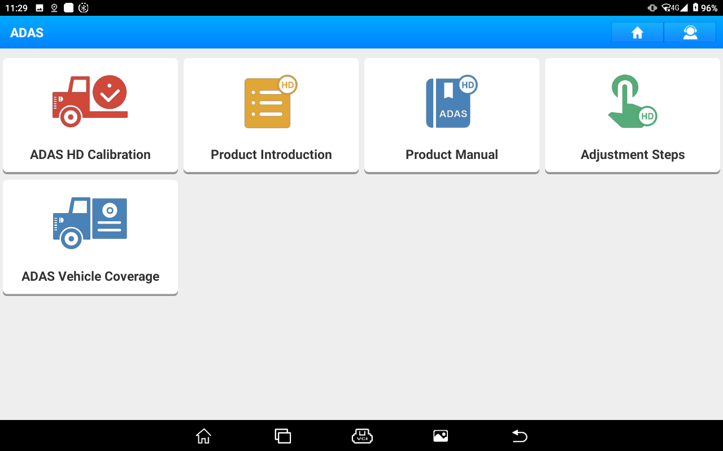Click the "ADAS Vehicle Coverage" text
Image resolution: width=723 pixels, height=451 pixels.
[90, 276]
